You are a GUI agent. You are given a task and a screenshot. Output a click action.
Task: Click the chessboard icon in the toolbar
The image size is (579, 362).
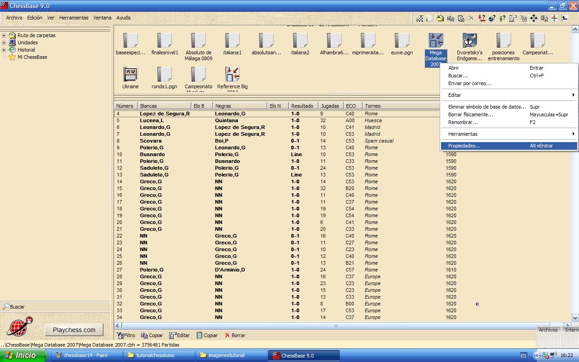[x=420, y=18]
